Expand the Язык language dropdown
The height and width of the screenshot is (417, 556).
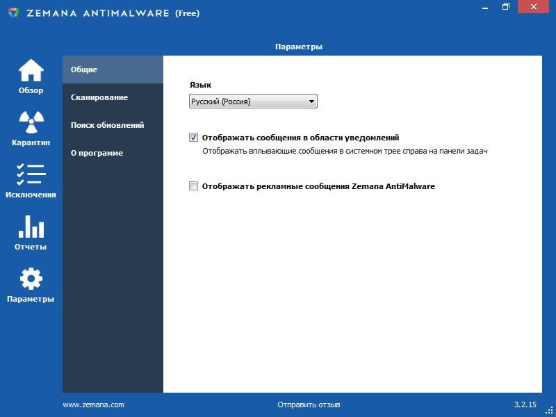click(x=253, y=101)
